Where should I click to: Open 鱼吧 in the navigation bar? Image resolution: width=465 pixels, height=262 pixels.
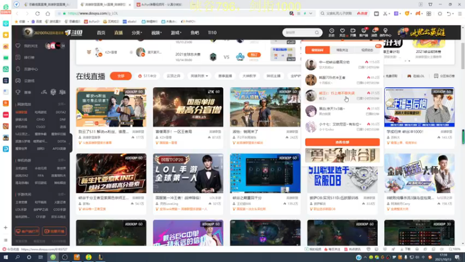(195, 33)
